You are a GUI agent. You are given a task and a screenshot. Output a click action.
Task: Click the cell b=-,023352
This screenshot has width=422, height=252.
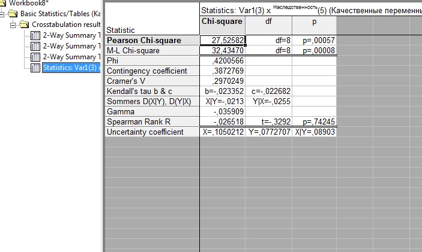coord(223,91)
